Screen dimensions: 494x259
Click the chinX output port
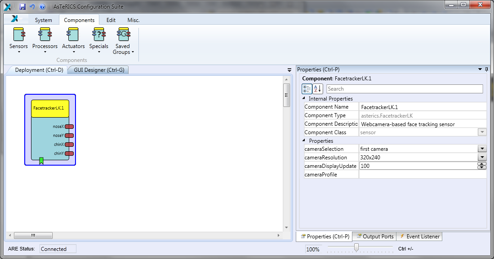pos(69,145)
